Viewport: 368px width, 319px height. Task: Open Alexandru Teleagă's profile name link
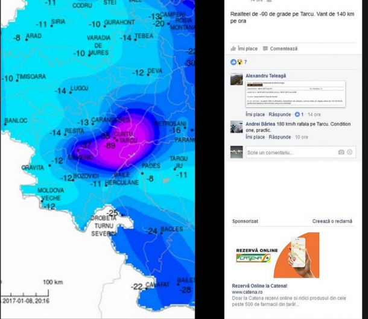click(x=265, y=75)
